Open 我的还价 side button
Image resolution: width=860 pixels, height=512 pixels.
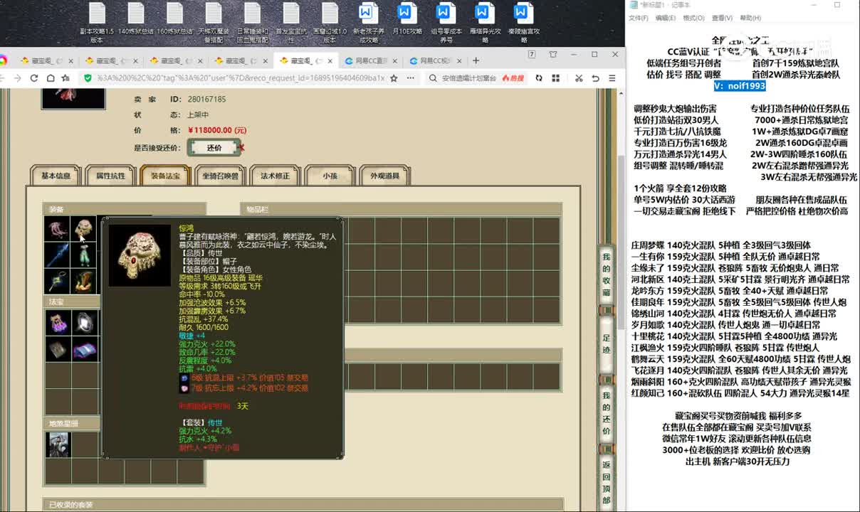tap(606, 413)
